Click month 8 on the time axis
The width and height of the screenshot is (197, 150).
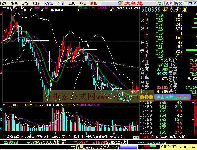point(86,134)
